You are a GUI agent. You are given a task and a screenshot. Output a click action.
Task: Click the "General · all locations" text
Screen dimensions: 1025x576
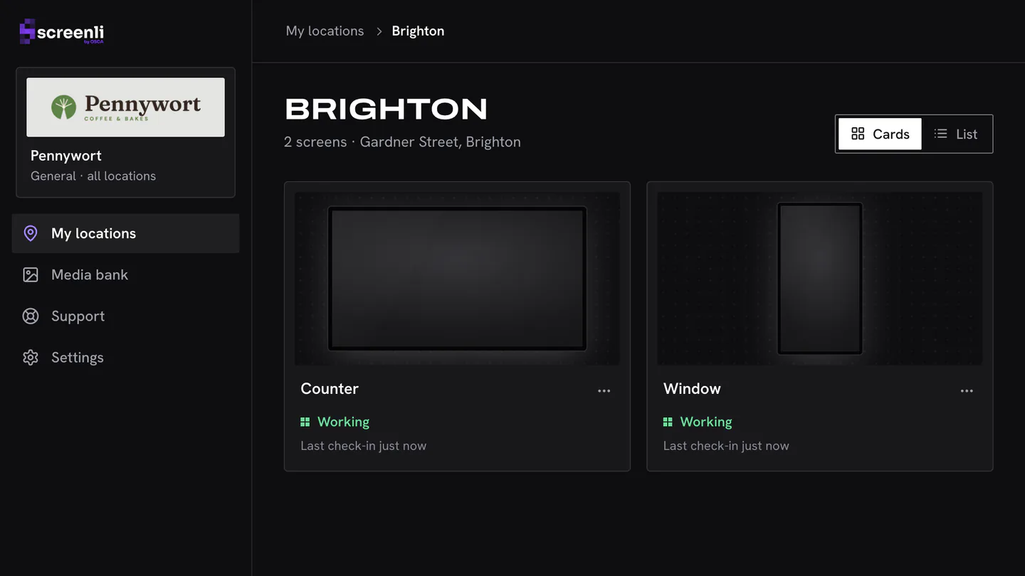point(93,176)
